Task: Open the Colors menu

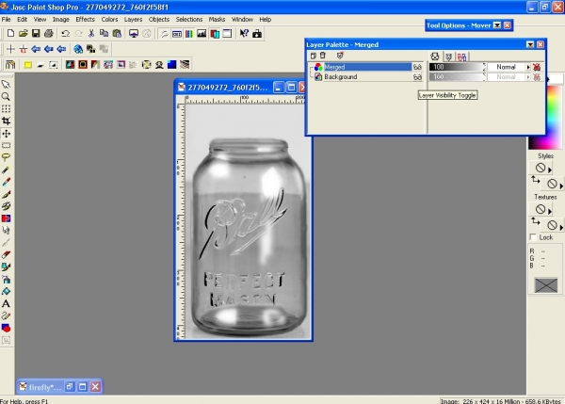Action: tap(109, 20)
